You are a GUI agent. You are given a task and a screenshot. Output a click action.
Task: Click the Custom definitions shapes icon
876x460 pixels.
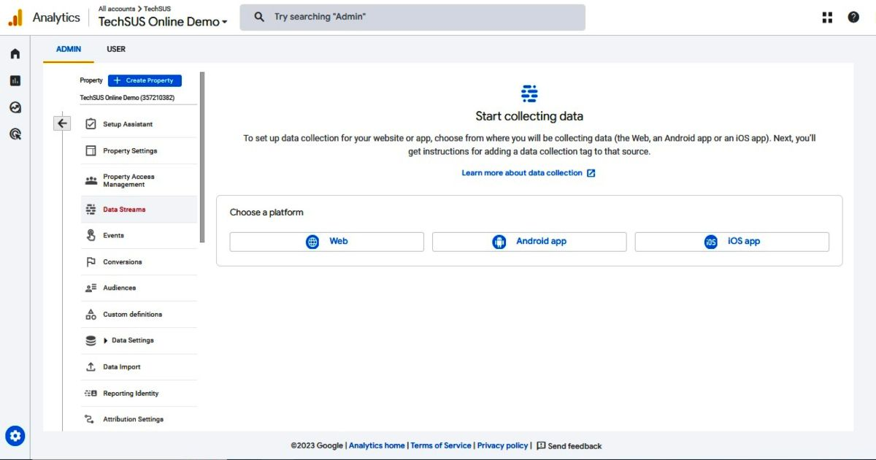91,314
